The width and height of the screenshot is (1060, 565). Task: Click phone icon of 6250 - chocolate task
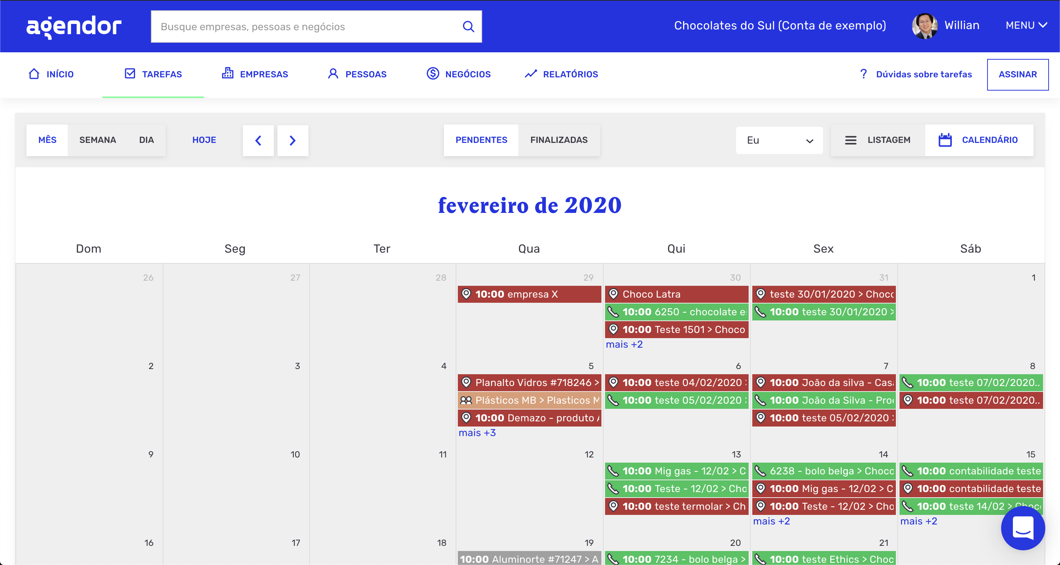click(x=613, y=312)
